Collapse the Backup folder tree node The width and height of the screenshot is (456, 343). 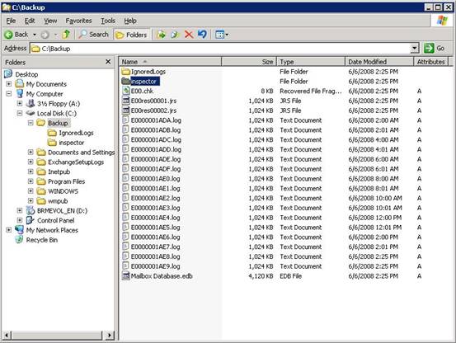pyautogui.click(x=31, y=123)
